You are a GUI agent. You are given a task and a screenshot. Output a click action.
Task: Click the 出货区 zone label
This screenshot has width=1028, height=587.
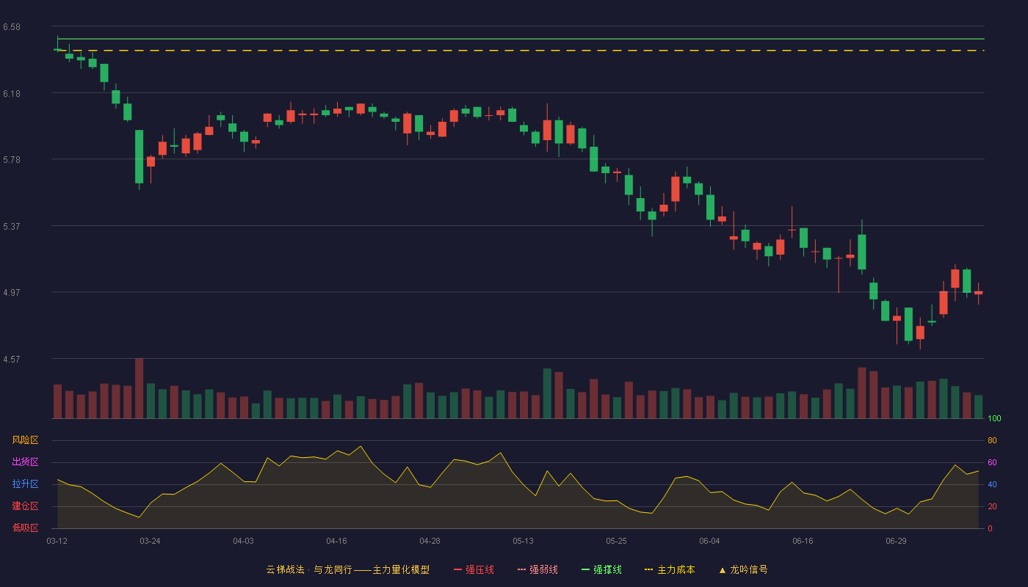[25, 462]
